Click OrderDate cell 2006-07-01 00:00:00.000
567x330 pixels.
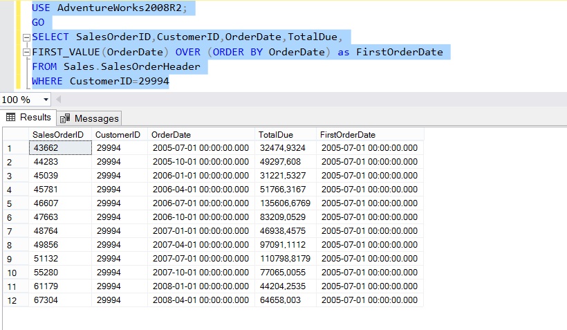(201, 203)
